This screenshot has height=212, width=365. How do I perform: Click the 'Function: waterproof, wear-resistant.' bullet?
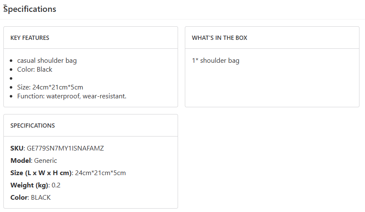72,96
